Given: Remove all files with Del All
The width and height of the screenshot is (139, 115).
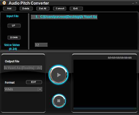Looking at the screenshot, I should pos(43,9).
